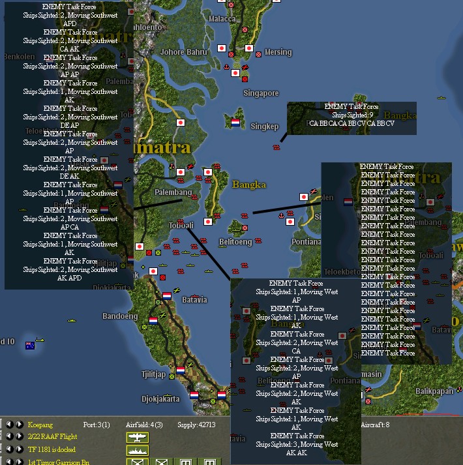Click the right arrow beside TF 1181 is docked
This screenshot has height=465, width=463.
20,449
